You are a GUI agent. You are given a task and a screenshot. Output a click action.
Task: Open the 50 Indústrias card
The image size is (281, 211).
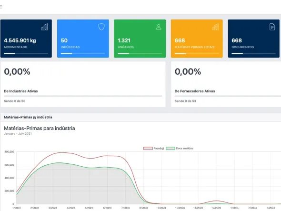[x=83, y=39]
